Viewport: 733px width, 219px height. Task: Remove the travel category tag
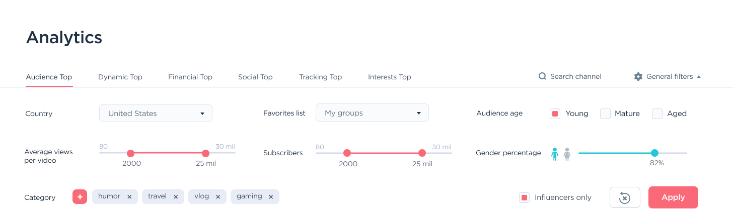[176, 197]
